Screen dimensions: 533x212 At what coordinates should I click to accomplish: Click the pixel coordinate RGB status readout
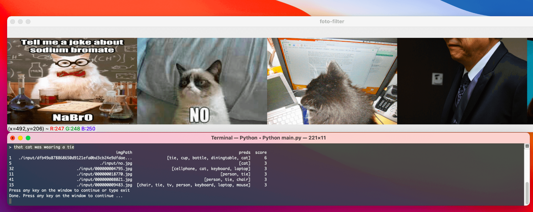pyautogui.click(x=52, y=129)
